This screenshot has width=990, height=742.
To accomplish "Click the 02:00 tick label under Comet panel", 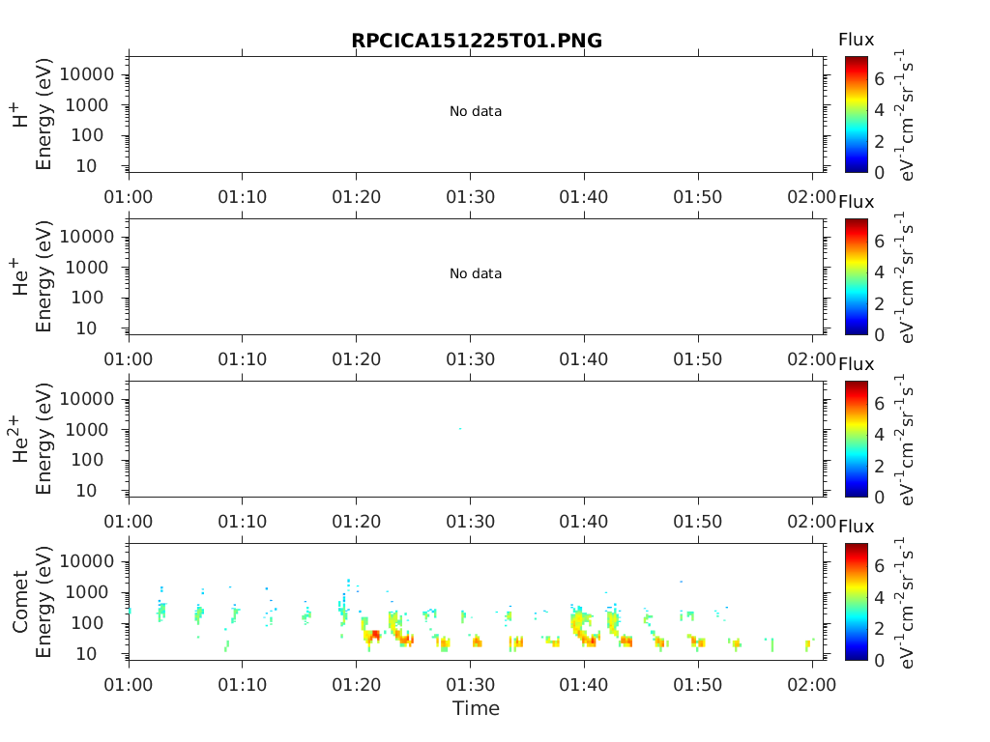I will (x=812, y=684).
